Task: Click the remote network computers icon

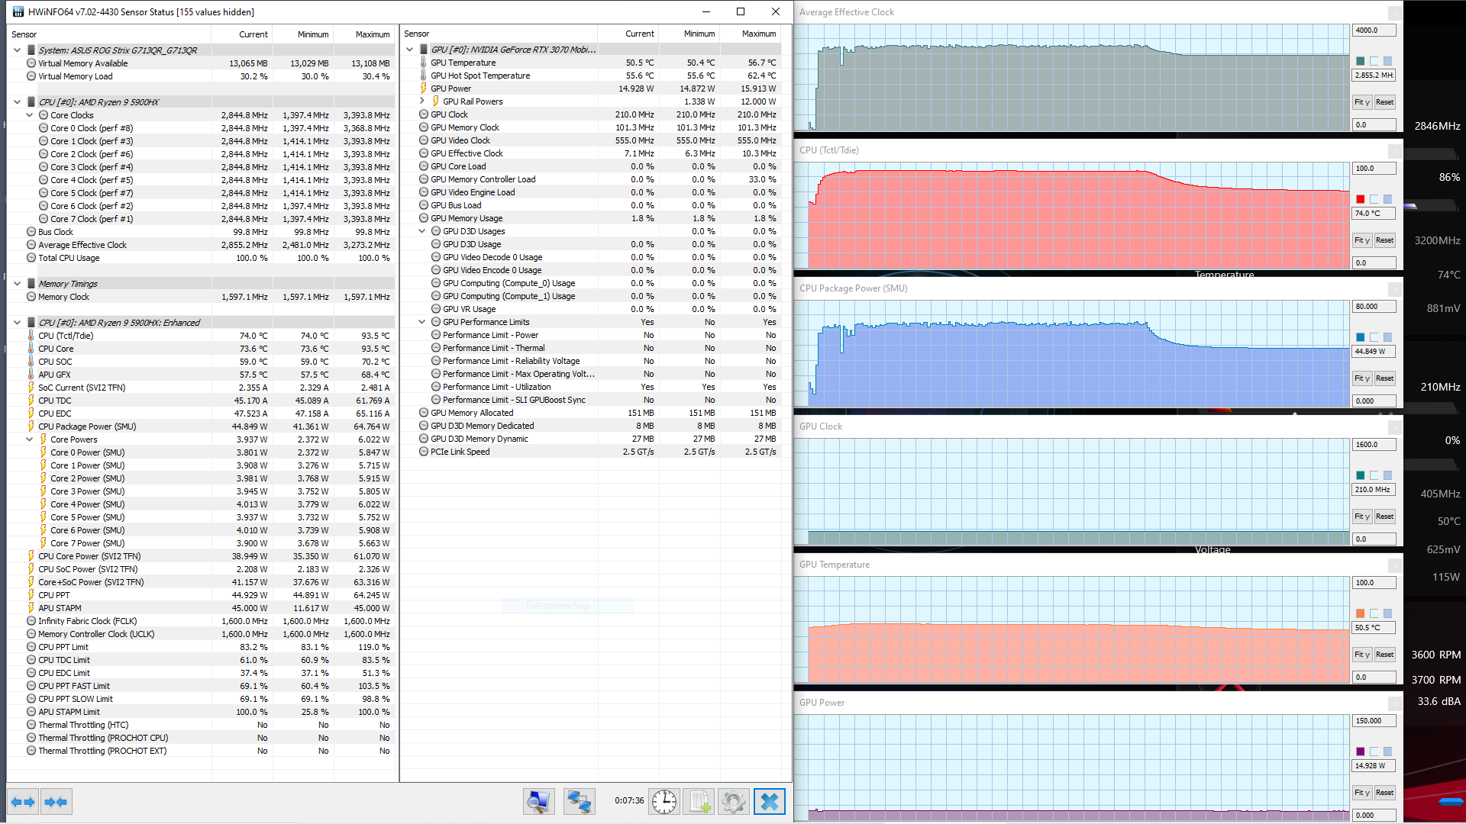Action: (578, 801)
